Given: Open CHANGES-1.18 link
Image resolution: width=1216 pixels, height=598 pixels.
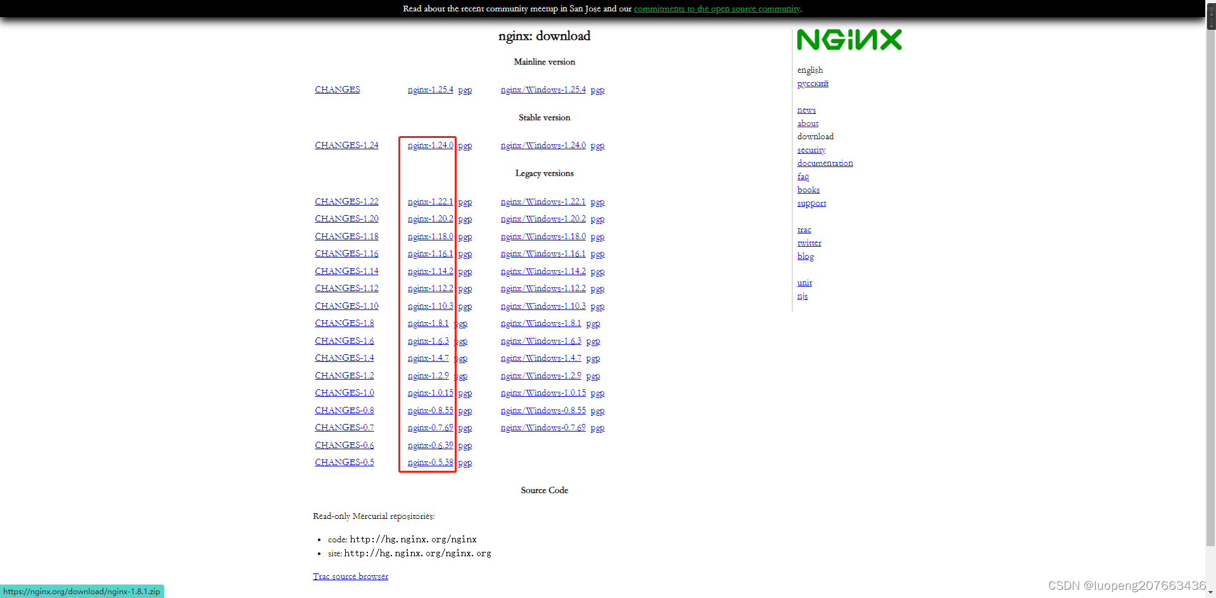Looking at the screenshot, I should 346,237.
